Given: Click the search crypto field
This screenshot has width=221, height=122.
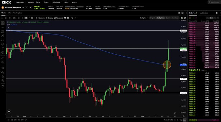Looking at the screenshot, I should tap(214, 2).
